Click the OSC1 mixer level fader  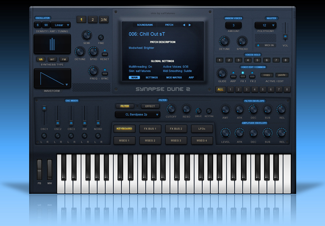pos(44,108)
